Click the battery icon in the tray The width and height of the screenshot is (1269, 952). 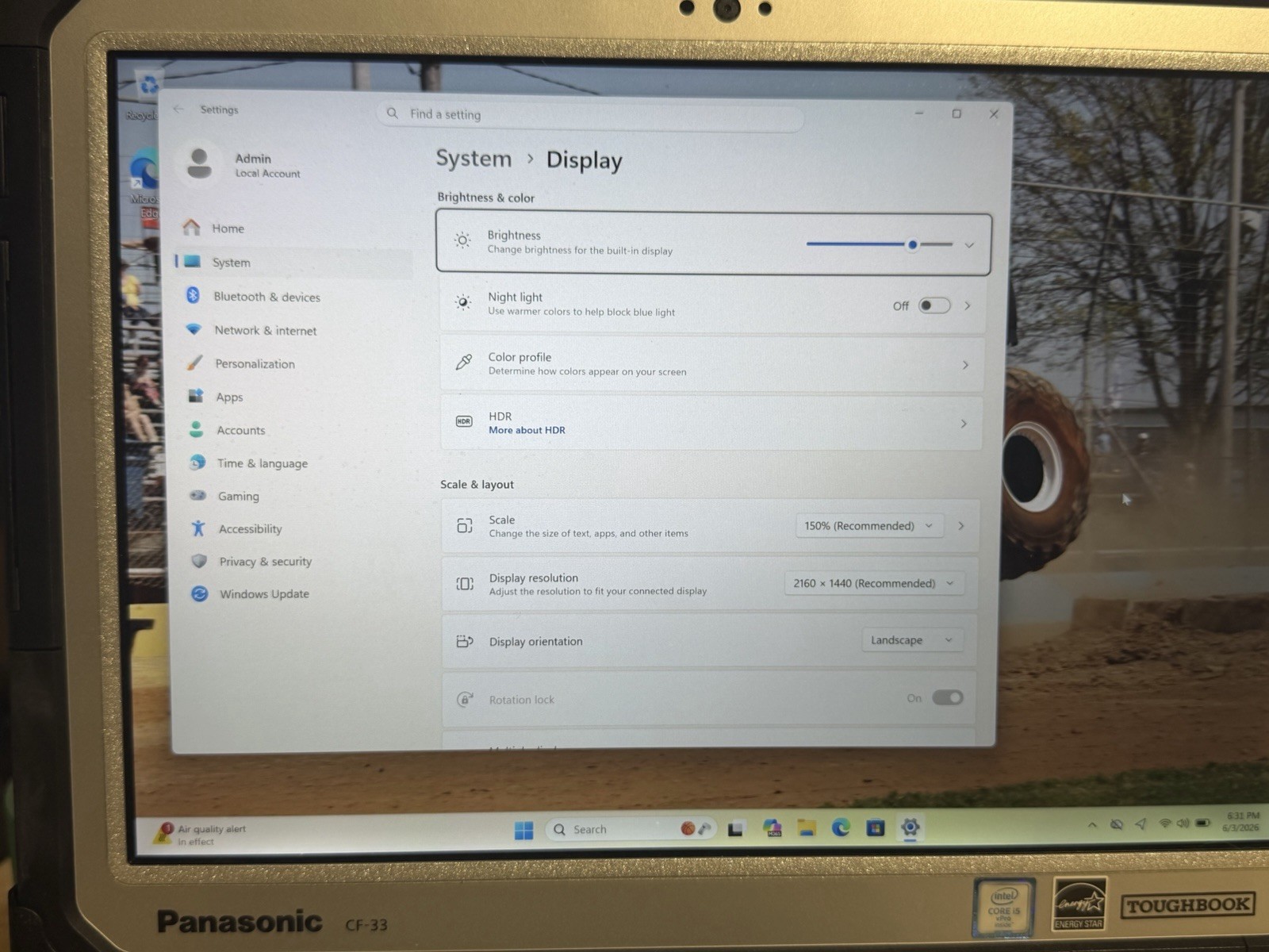(x=1203, y=823)
